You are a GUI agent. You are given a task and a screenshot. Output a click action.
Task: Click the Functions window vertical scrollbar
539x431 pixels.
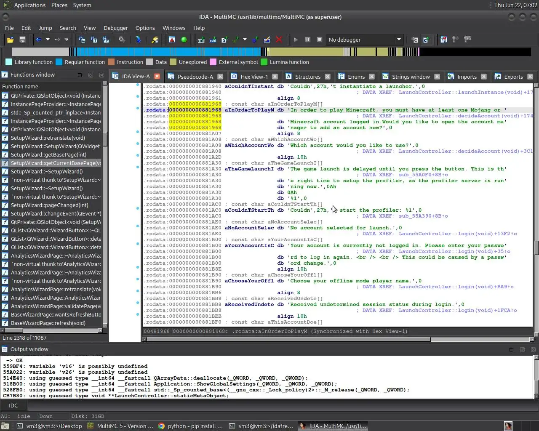coord(105,205)
